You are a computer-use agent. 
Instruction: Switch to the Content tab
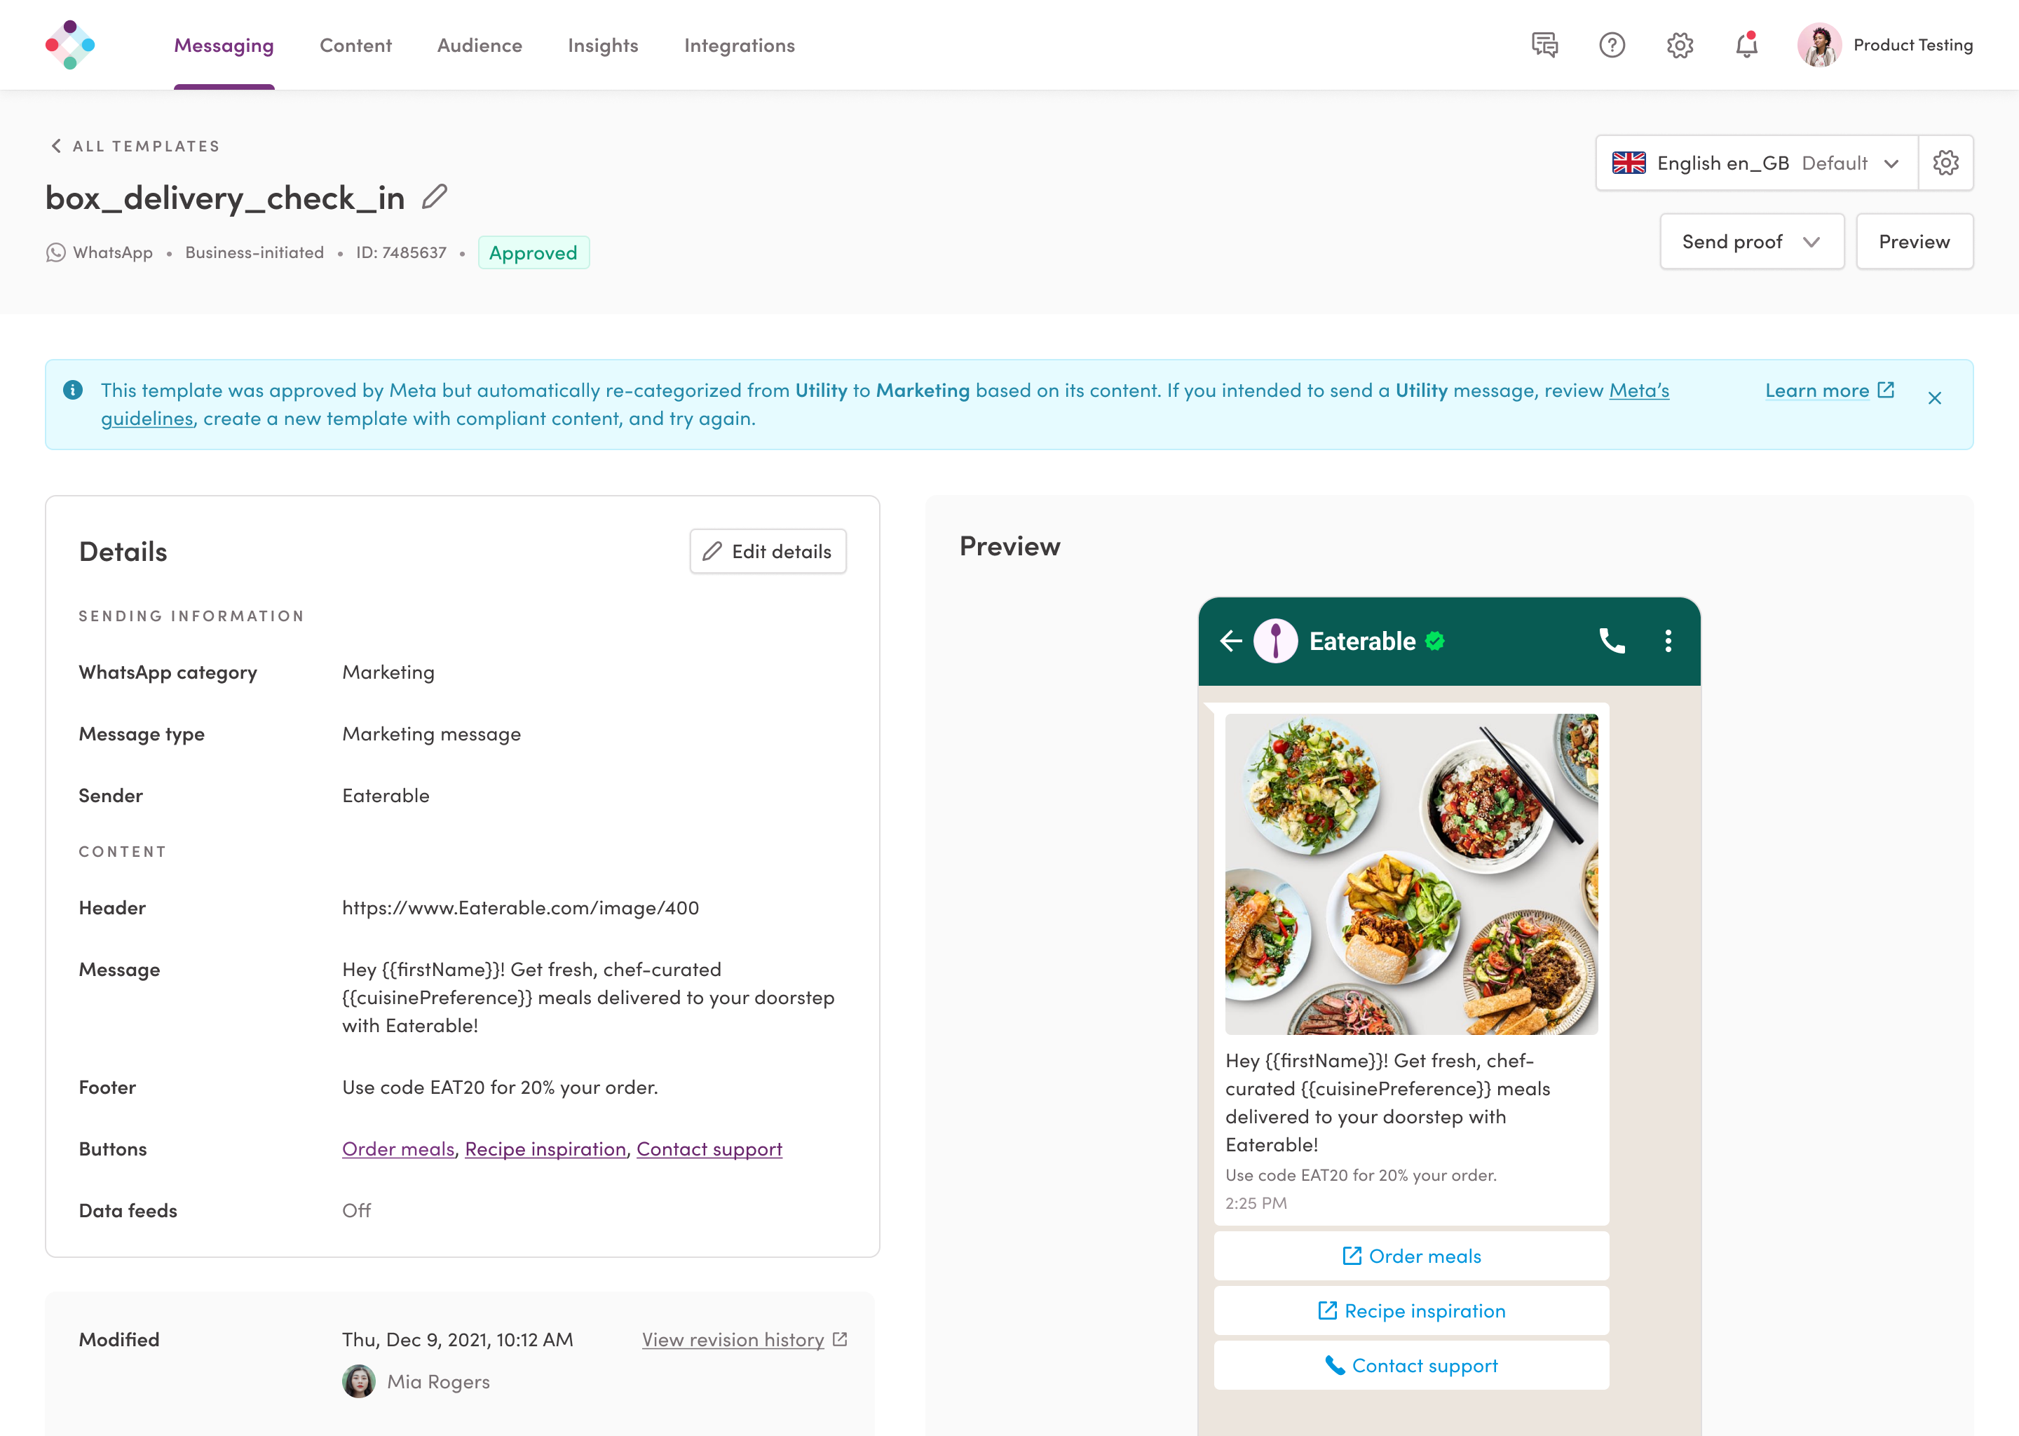coord(355,45)
